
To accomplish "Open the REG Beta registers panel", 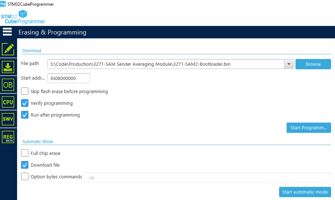I will click(8, 137).
